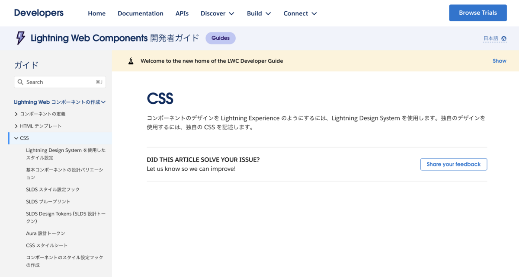The image size is (519, 277).
Task: Select the Guides badge next to the title
Action: point(221,38)
